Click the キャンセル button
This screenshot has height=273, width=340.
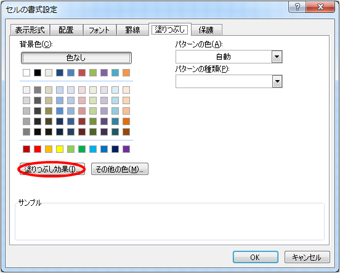307,257
